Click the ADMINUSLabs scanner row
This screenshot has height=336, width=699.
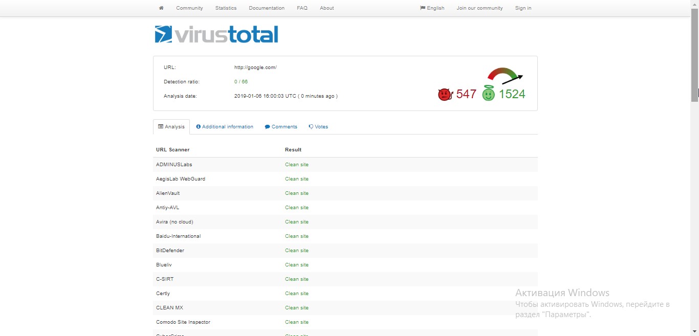345,165
